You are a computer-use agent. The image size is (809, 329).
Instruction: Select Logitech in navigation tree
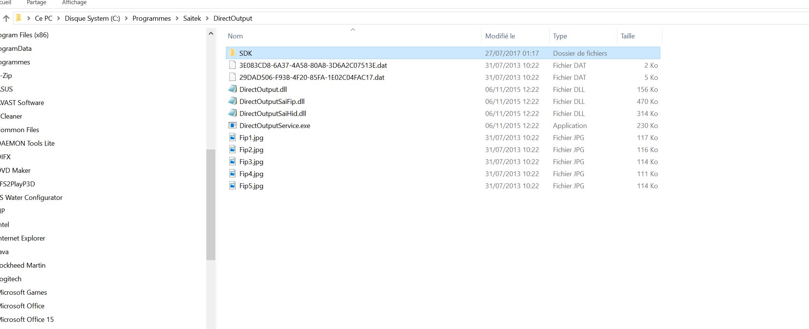point(11,279)
